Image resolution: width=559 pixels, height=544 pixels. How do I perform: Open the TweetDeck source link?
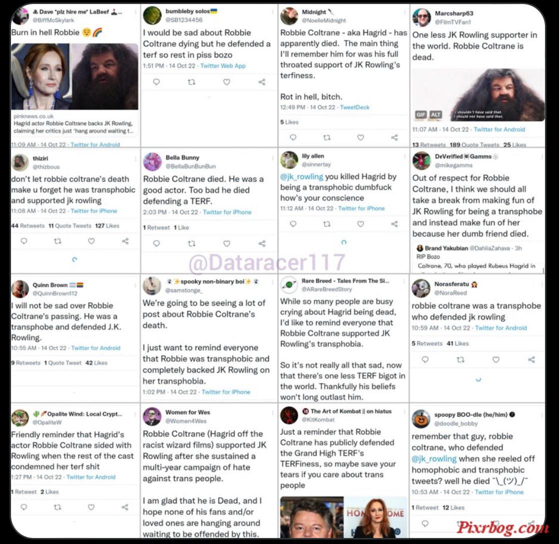click(x=354, y=107)
